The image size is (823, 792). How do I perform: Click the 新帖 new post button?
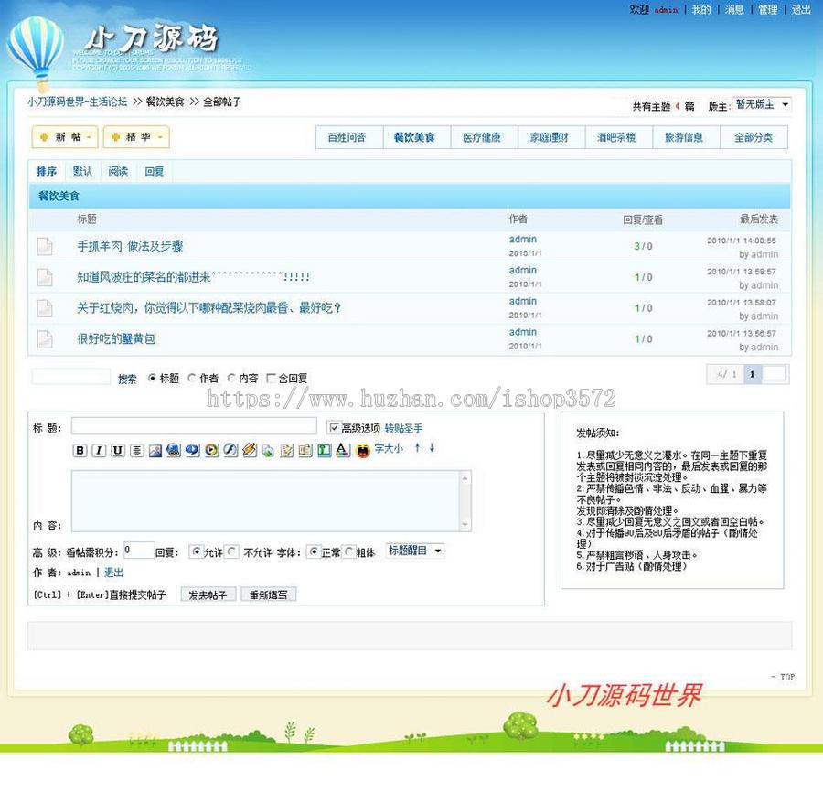click(x=65, y=137)
